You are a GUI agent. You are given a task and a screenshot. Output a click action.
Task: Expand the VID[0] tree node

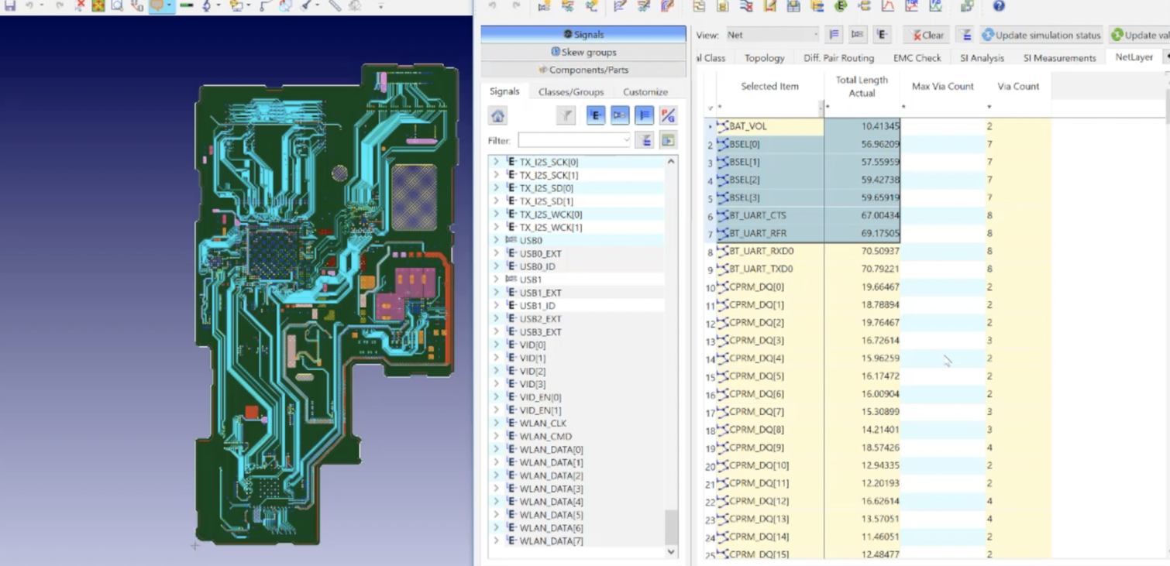496,345
